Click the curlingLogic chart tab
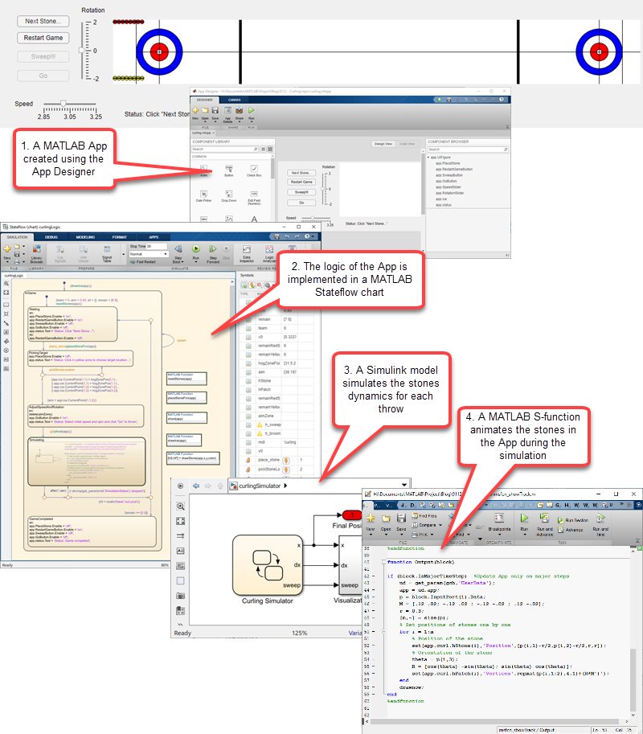Screen dimensions: 643x734 (14, 276)
